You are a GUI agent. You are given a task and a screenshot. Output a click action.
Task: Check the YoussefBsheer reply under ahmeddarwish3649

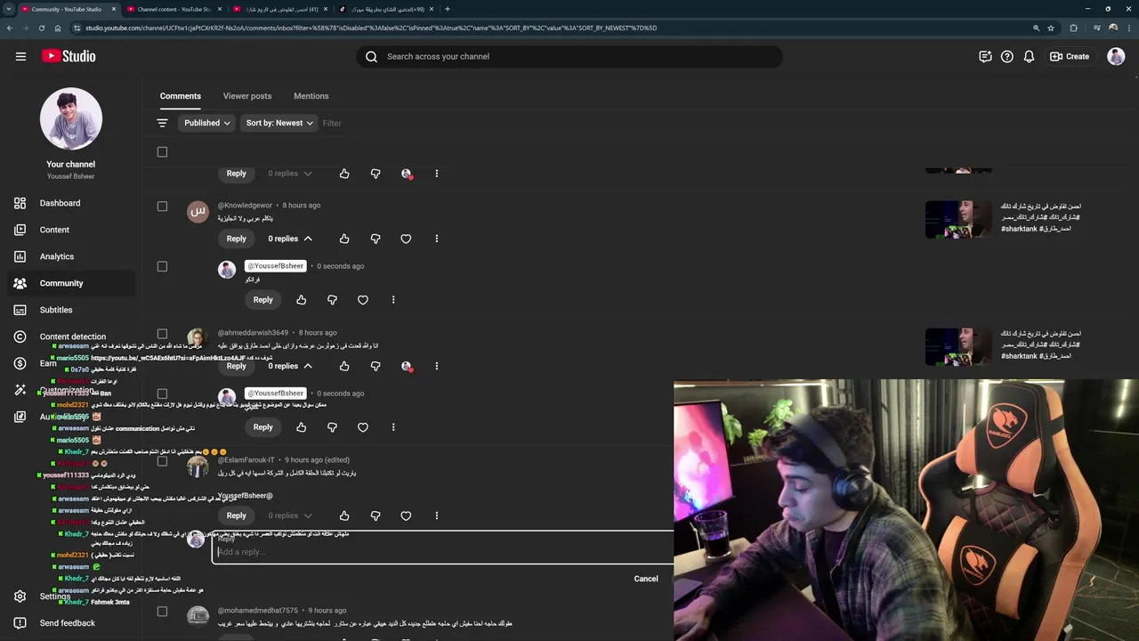(162, 394)
